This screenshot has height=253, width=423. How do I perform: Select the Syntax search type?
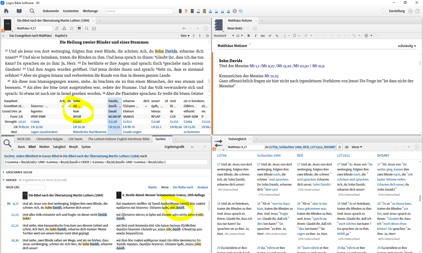pyautogui.click(x=86, y=147)
